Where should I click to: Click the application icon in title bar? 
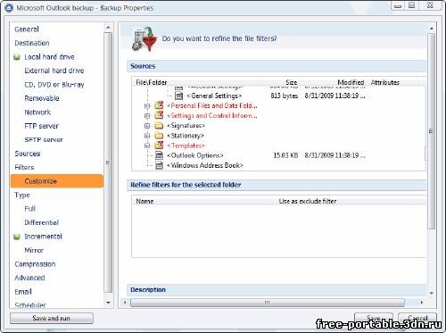click(x=9, y=8)
